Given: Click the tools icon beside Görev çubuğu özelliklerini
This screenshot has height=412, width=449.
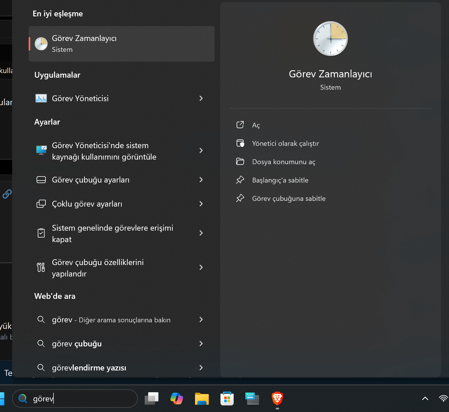Looking at the screenshot, I should (x=41, y=267).
